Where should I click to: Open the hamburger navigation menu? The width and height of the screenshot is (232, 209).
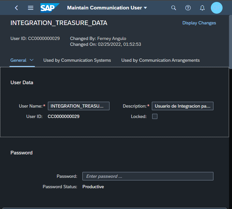coord(31,8)
